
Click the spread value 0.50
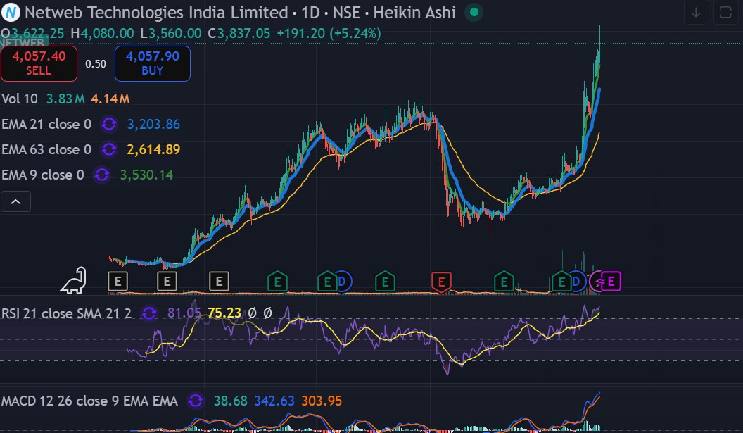point(96,63)
